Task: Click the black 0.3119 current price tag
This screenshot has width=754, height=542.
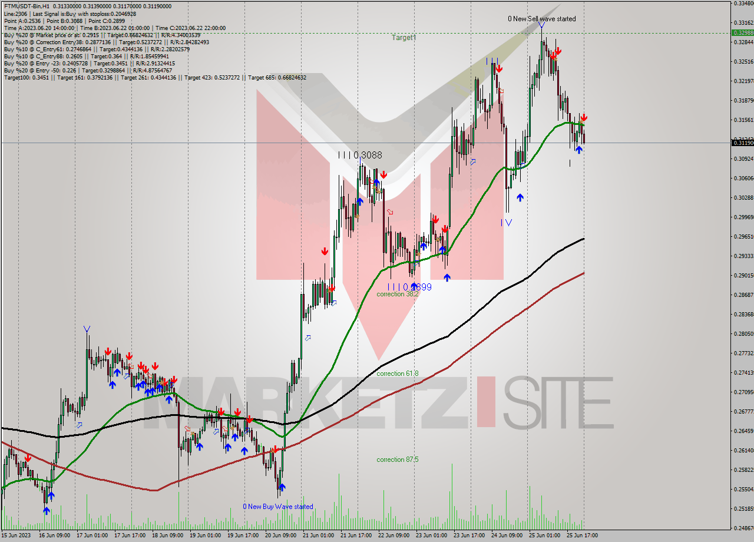Action: (742, 143)
